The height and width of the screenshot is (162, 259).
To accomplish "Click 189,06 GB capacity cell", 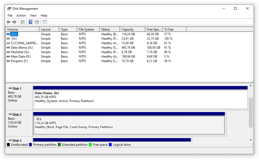I will click(128, 56).
